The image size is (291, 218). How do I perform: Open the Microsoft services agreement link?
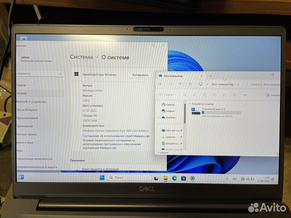coord(116,136)
